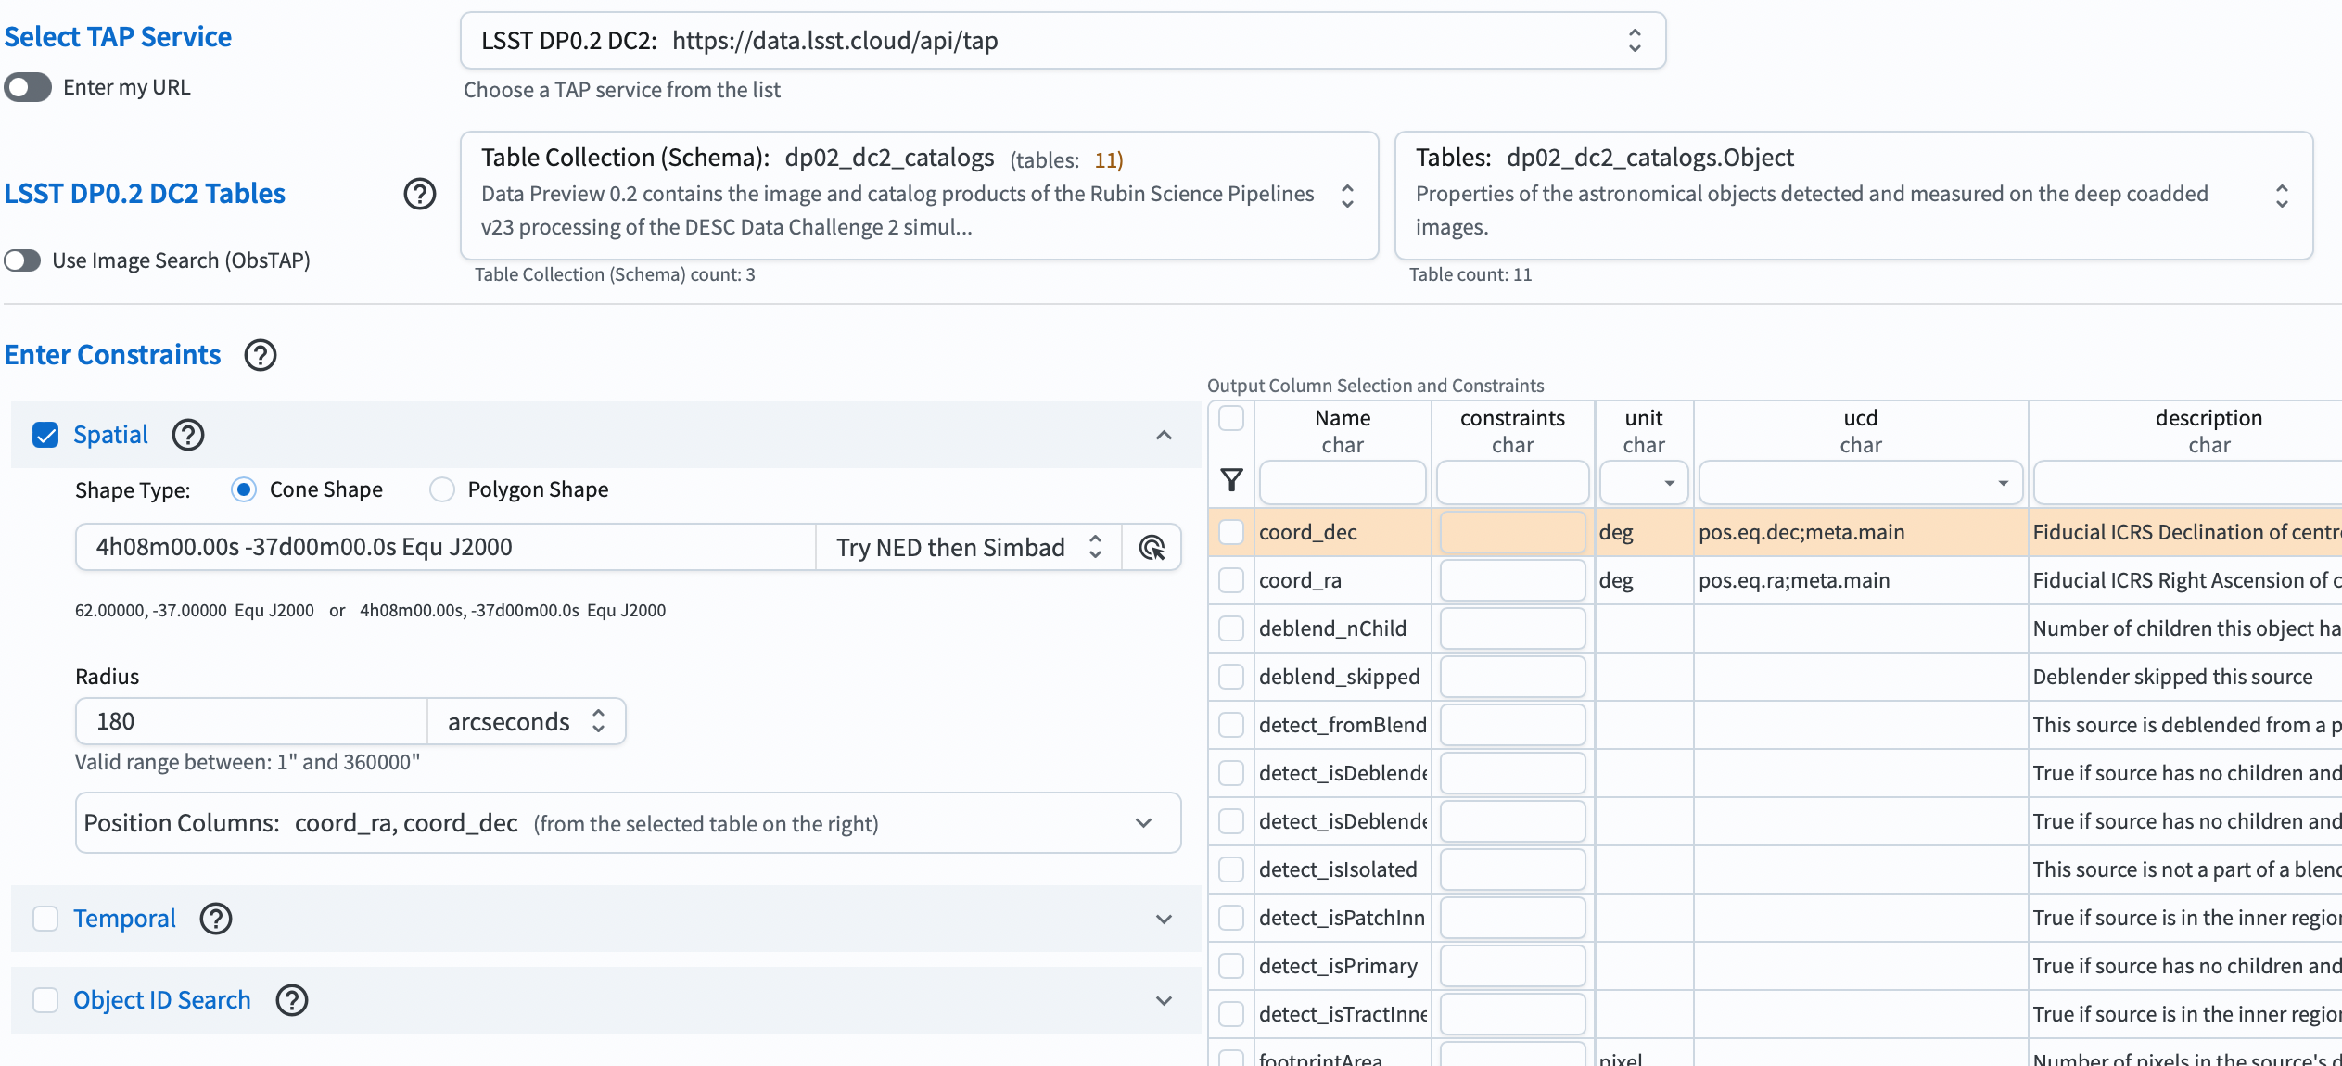Screen dimensions: 2342x1066
Task: Click the Object ID Search label
Action: 162,1000
